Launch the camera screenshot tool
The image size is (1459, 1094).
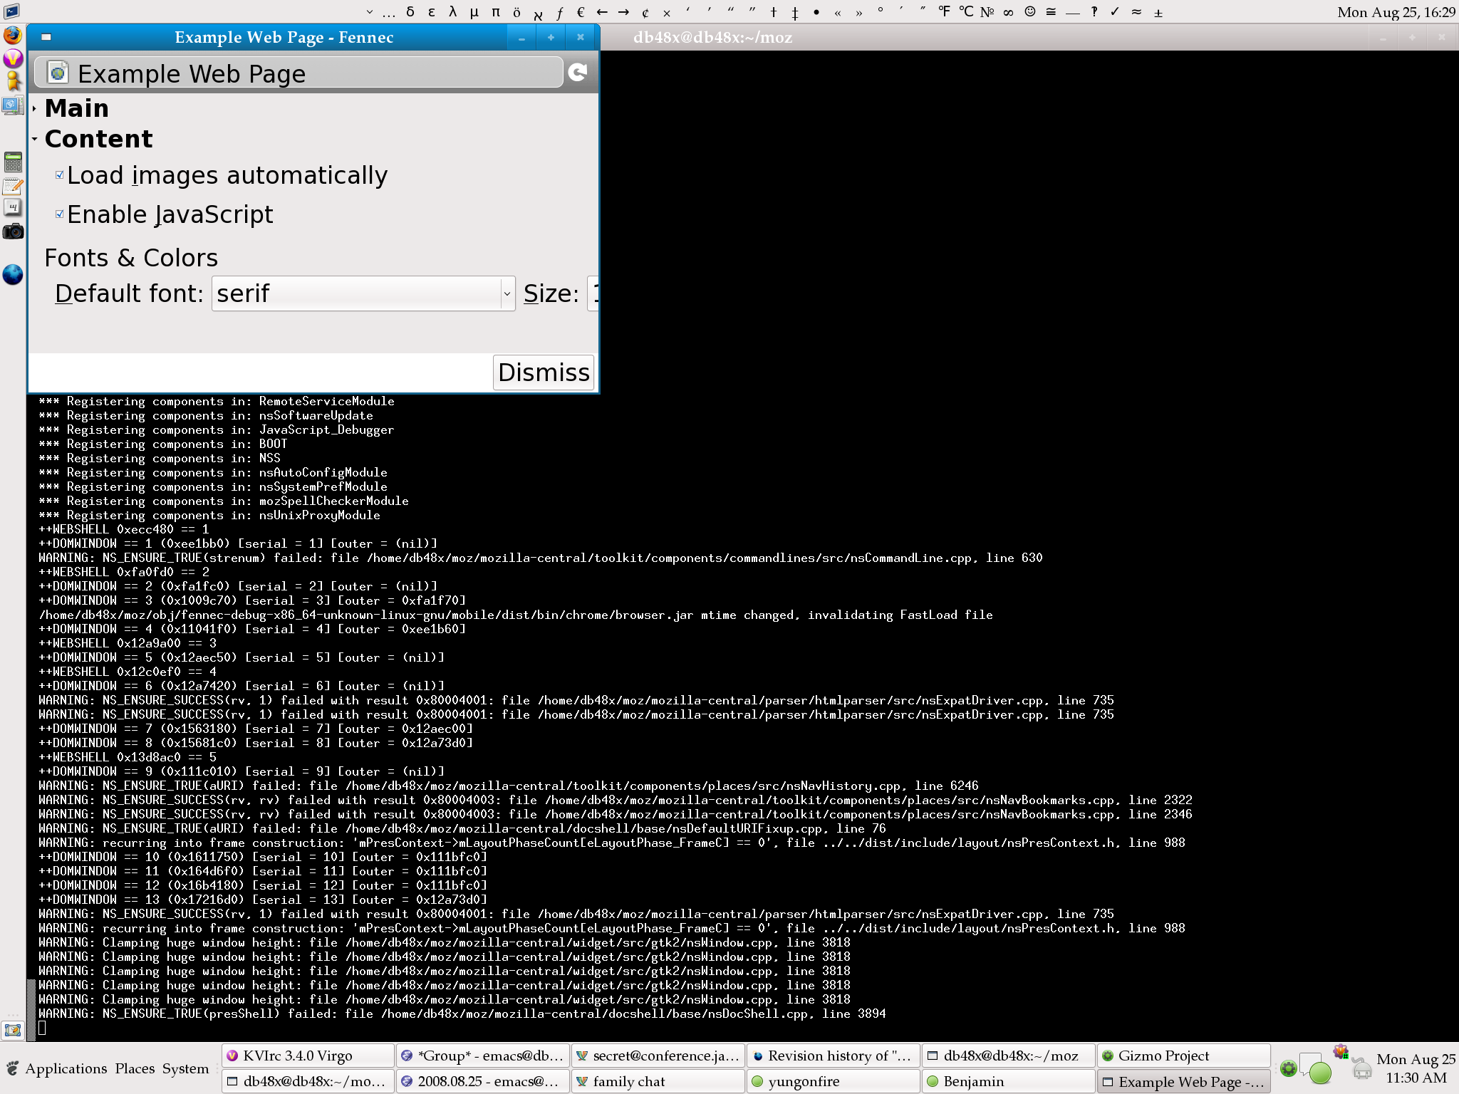pos(13,231)
